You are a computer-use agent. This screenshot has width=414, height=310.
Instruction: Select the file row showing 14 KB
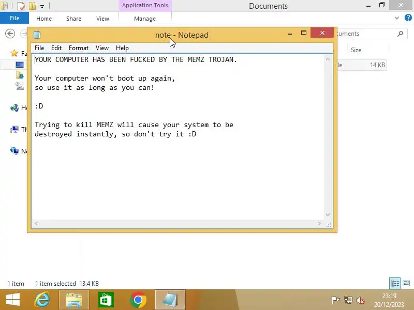pyautogui.click(x=362, y=65)
